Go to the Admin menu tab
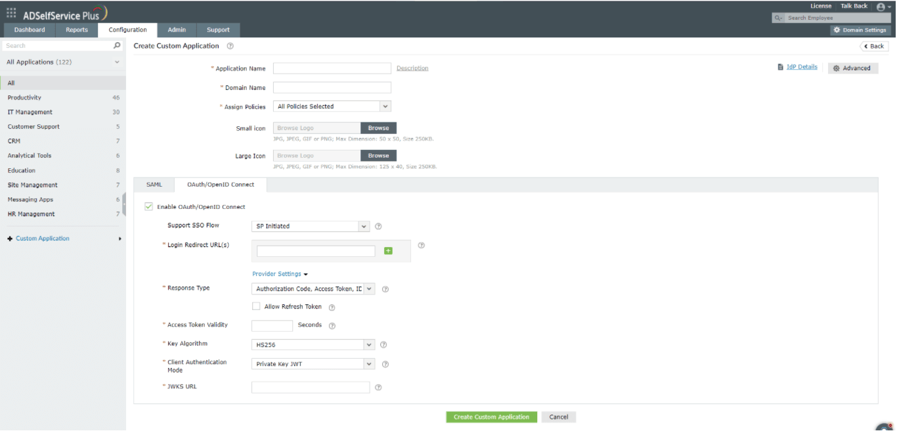897x433 pixels. (177, 30)
